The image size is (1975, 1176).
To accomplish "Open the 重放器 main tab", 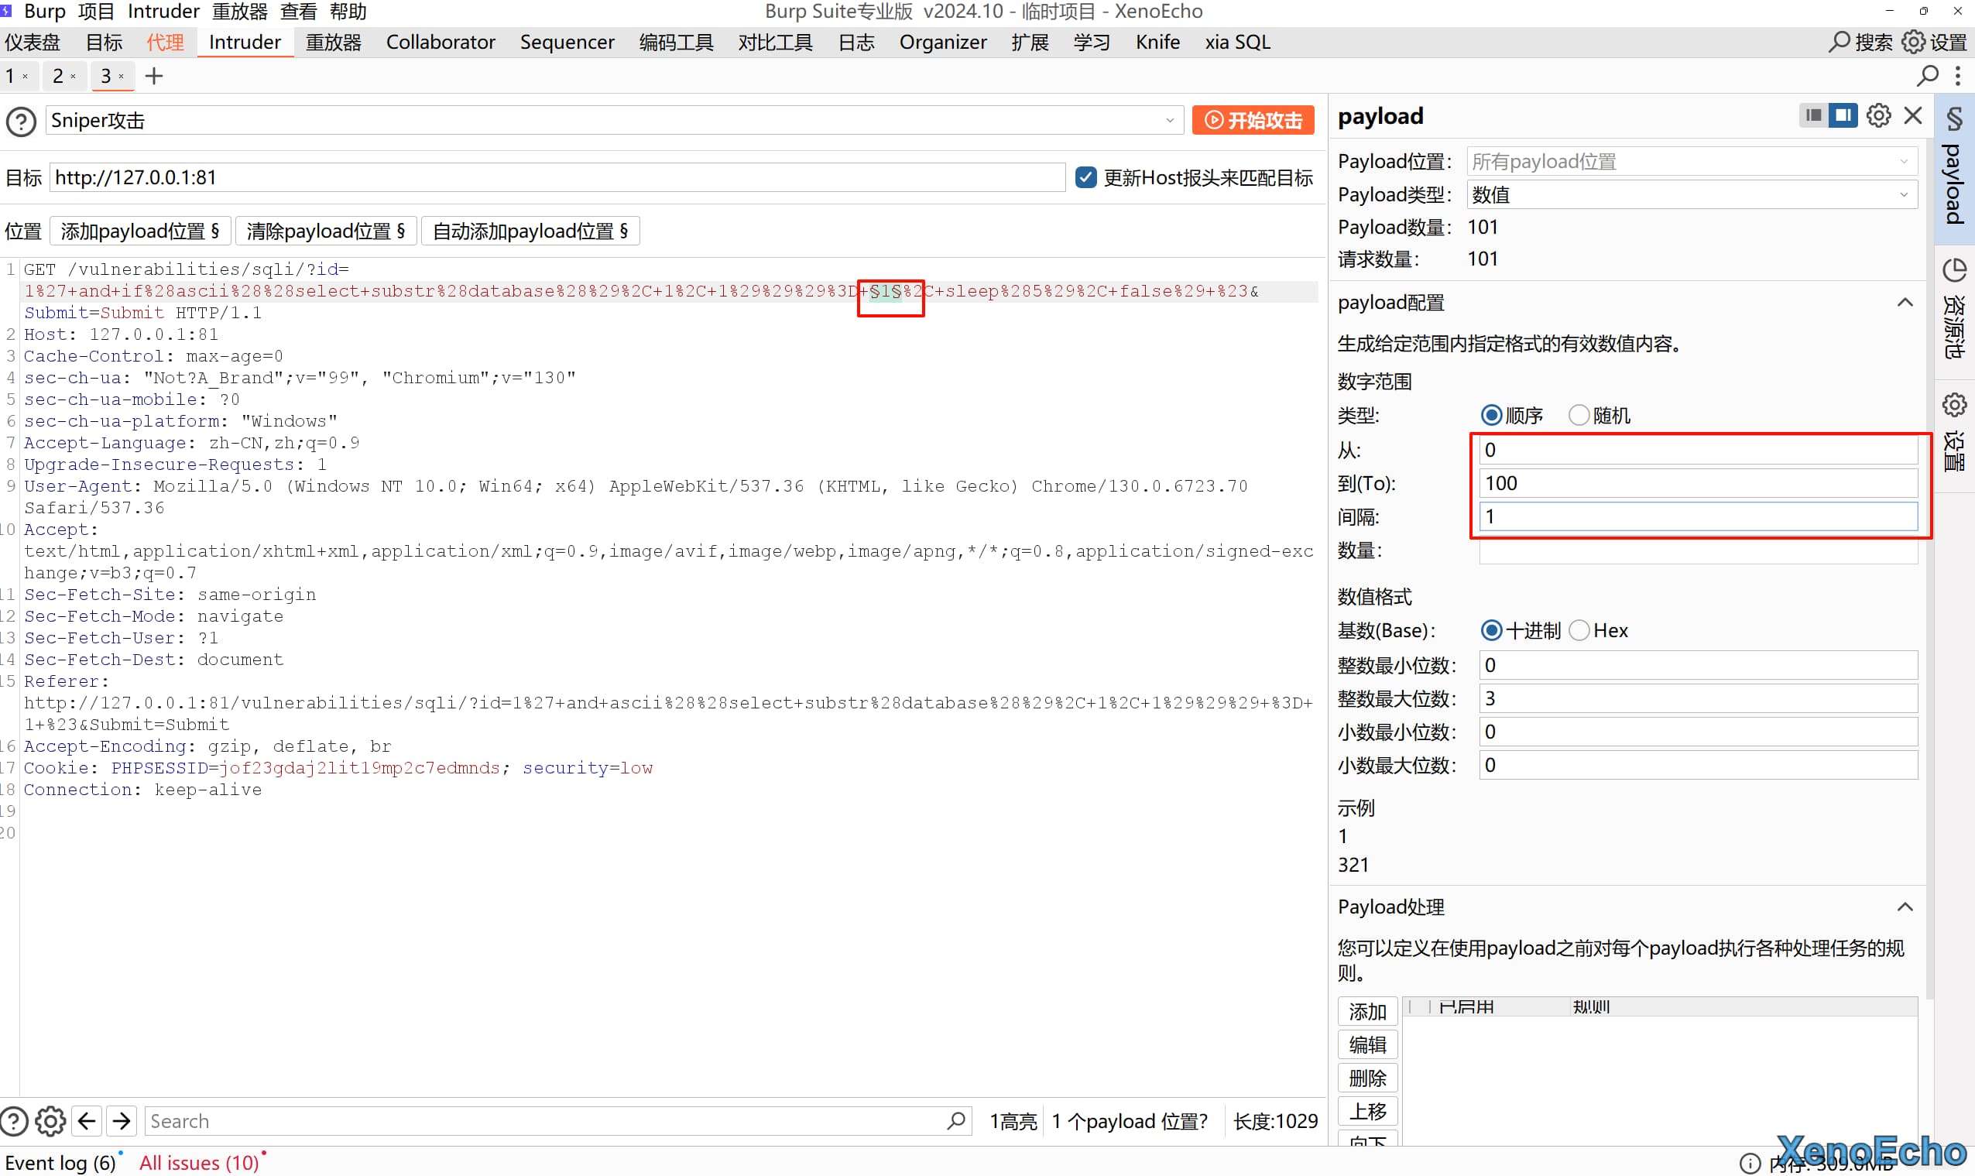I will 333,42.
